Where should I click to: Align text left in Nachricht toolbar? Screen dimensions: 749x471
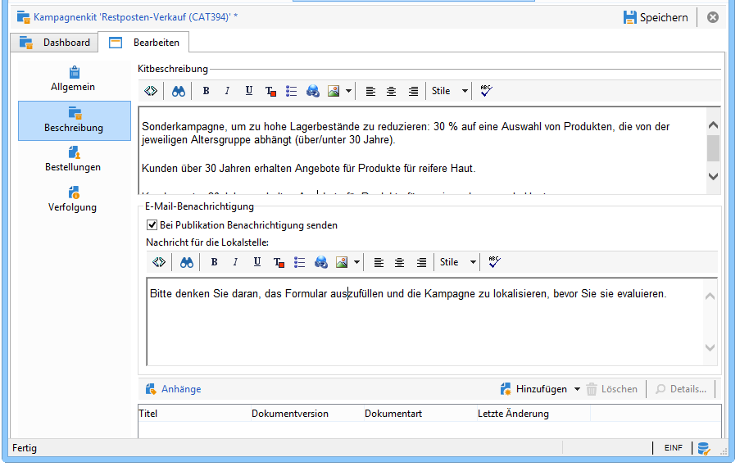[379, 262]
